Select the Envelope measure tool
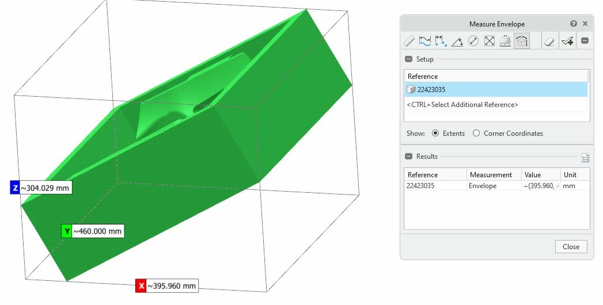 tap(521, 41)
